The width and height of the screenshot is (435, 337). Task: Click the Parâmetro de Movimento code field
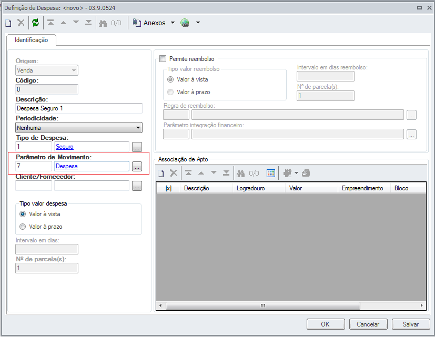point(34,166)
